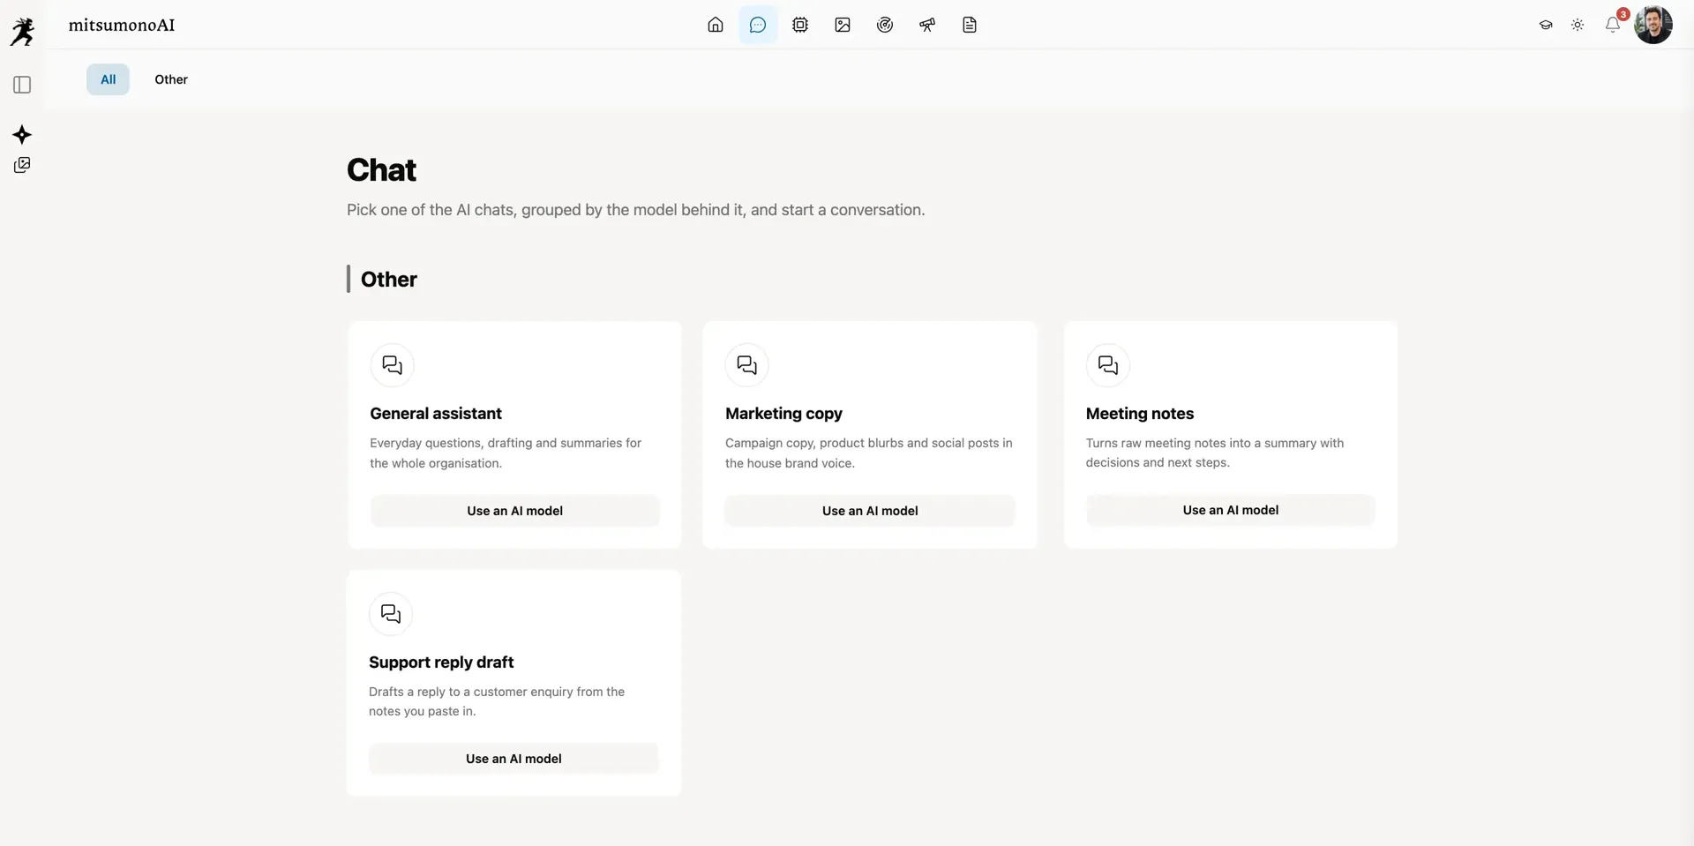Use an AI model for General assistant

pyautogui.click(x=515, y=511)
